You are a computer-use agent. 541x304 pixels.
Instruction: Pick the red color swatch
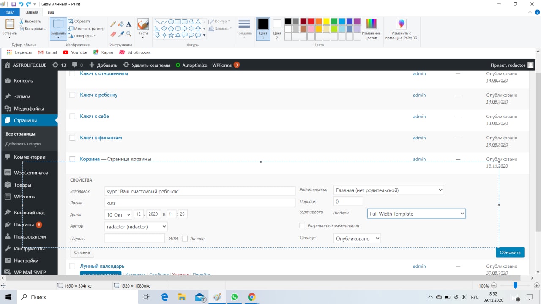(x=311, y=21)
